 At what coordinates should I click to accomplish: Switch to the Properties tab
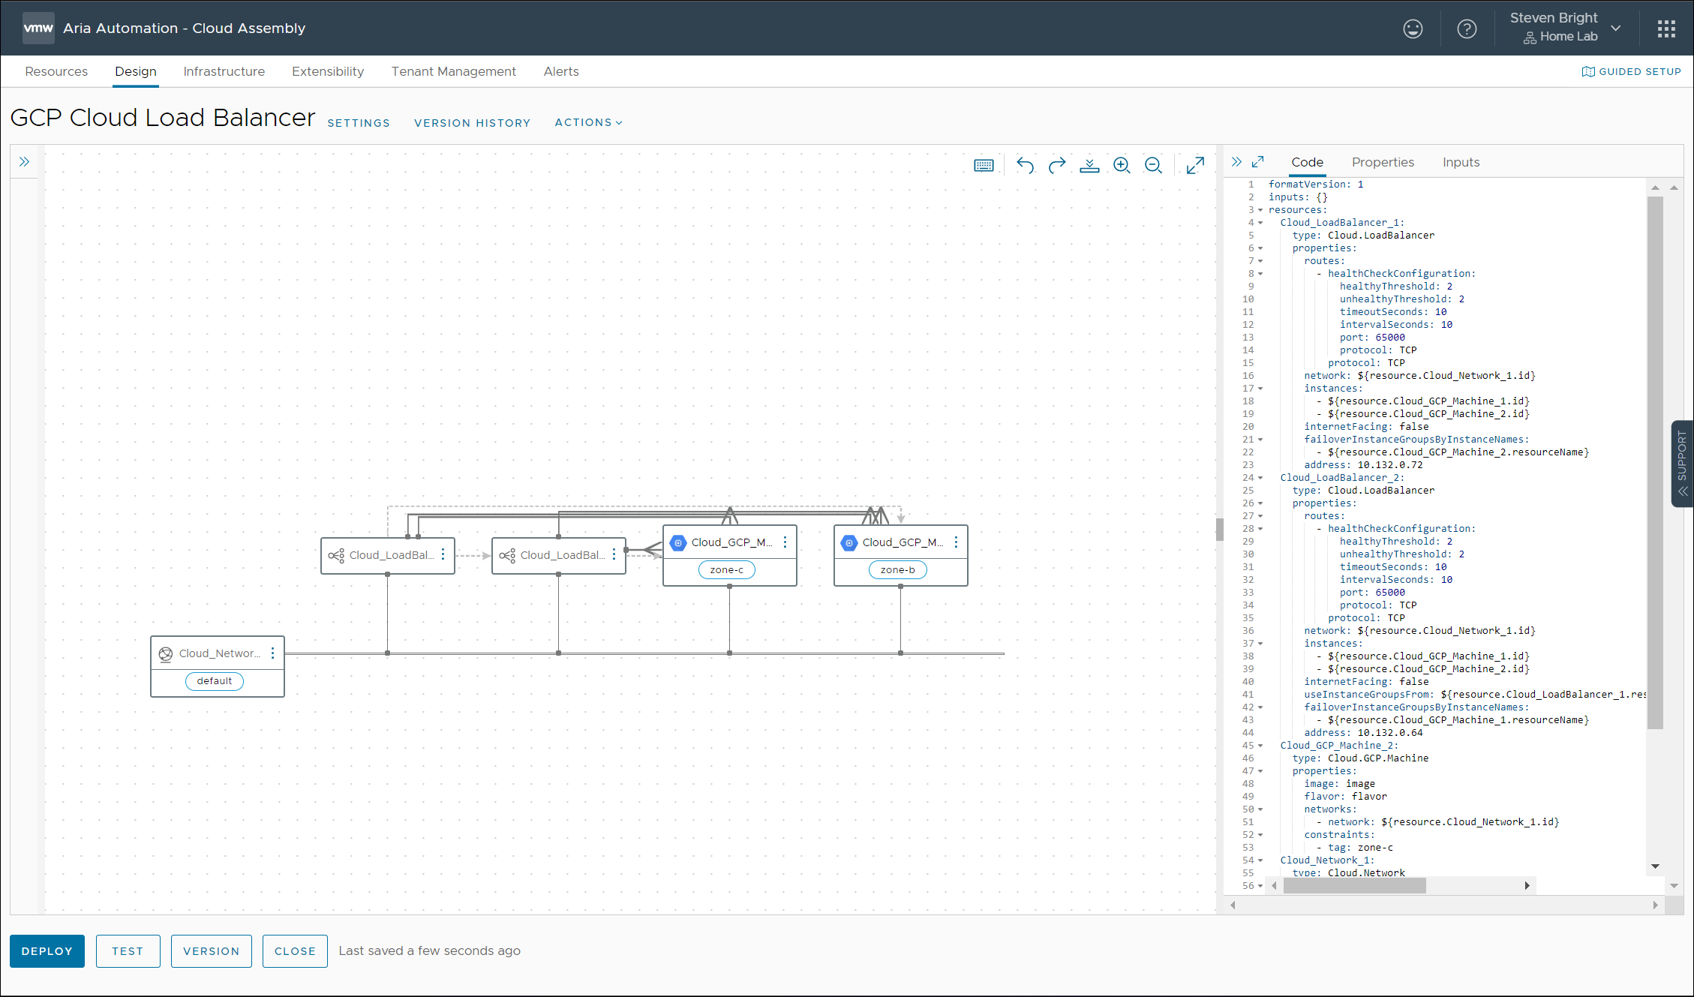[1383, 162]
